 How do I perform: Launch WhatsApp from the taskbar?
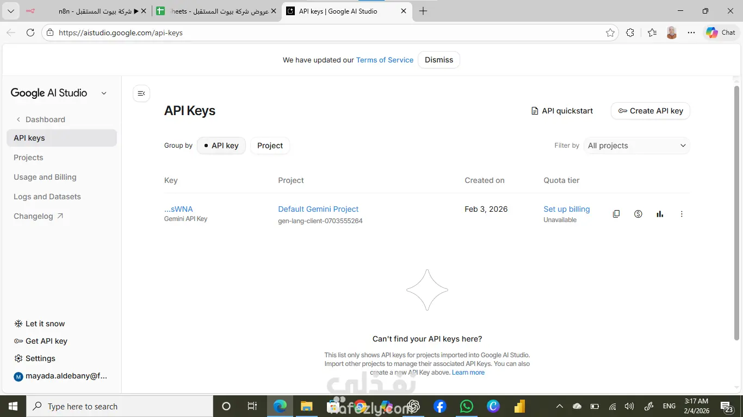click(467, 406)
